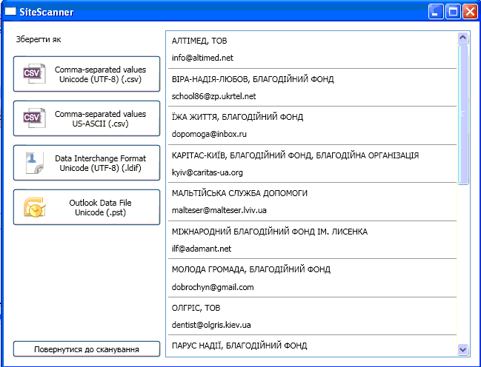Select the ЇЖА ЖИТТЯ fund entry

pyautogui.click(x=312, y=126)
